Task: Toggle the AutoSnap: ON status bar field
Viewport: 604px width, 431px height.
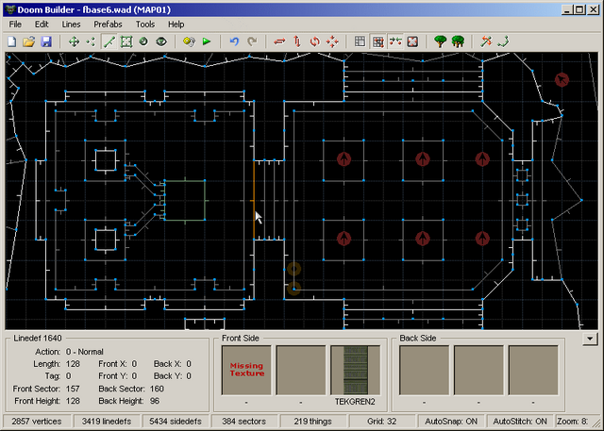Action: coord(451,422)
